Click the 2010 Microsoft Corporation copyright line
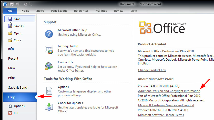 point(171,100)
